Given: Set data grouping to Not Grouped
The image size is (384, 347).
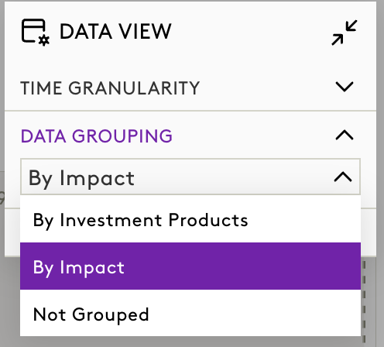Looking at the screenshot, I should click(190, 313).
